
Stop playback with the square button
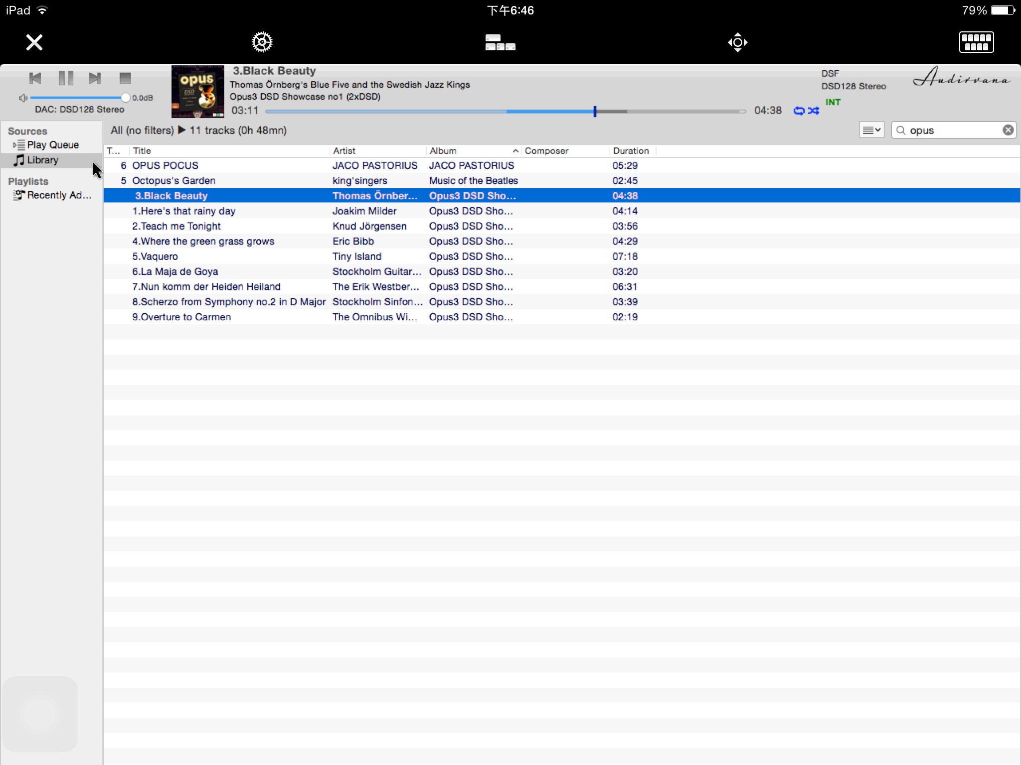[125, 78]
